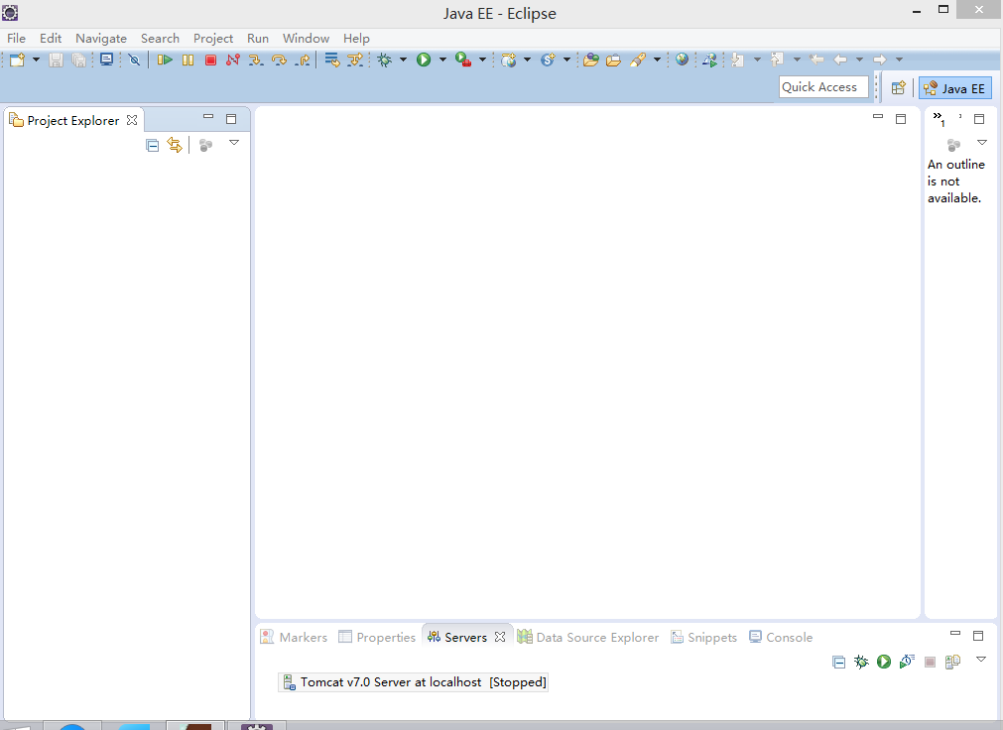Open the New wizard dropdown arrow

(x=36, y=60)
